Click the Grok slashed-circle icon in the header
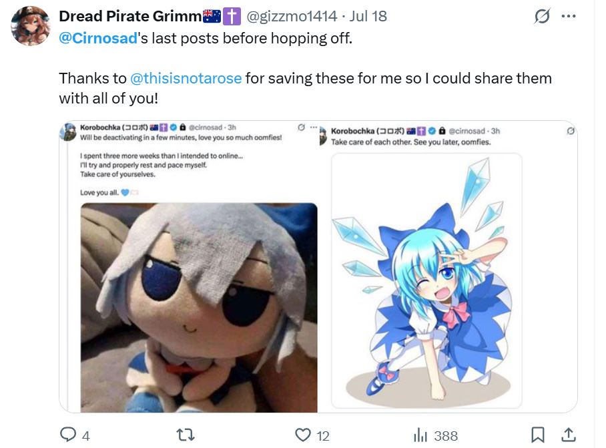 [542, 16]
